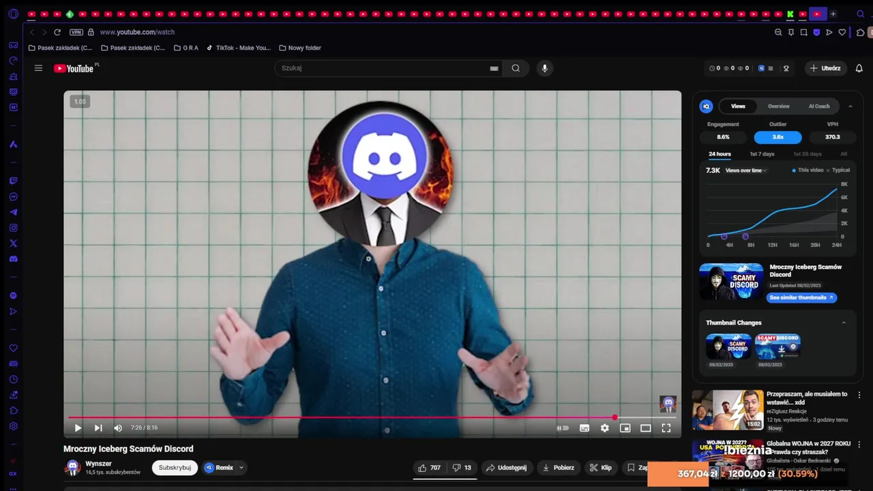Open the ad blocker shield icon

816,32
